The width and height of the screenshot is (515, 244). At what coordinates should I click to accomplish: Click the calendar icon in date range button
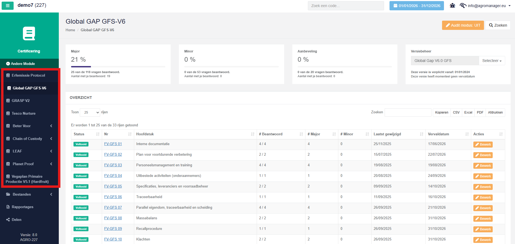tap(395, 6)
